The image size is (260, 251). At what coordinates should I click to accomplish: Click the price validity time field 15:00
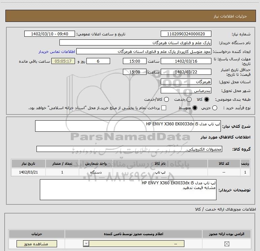[x=135, y=72]
